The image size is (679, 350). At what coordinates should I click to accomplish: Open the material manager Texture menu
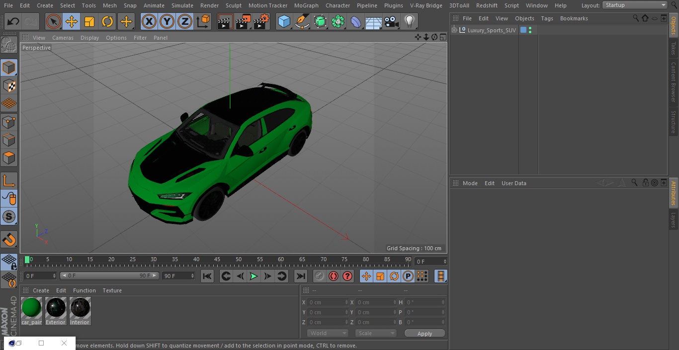112,290
